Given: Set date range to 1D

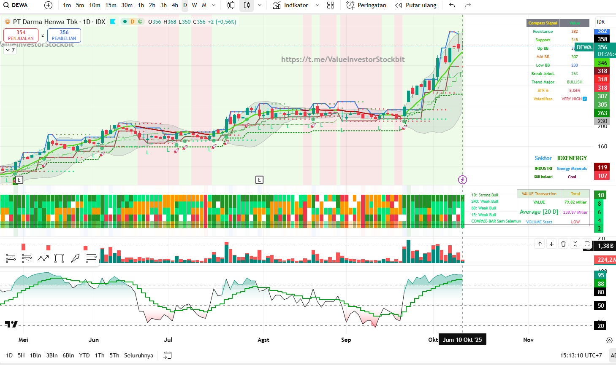Looking at the screenshot, I should point(9,355).
